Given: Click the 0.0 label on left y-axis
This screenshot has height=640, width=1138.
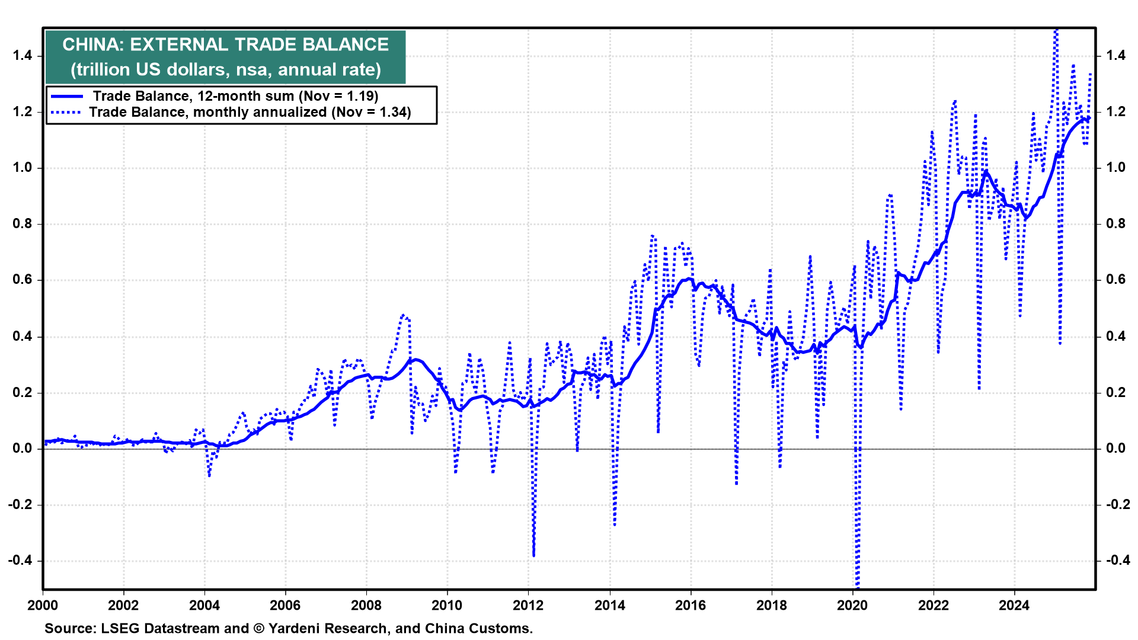Looking at the screenshot, I should 23,449.
